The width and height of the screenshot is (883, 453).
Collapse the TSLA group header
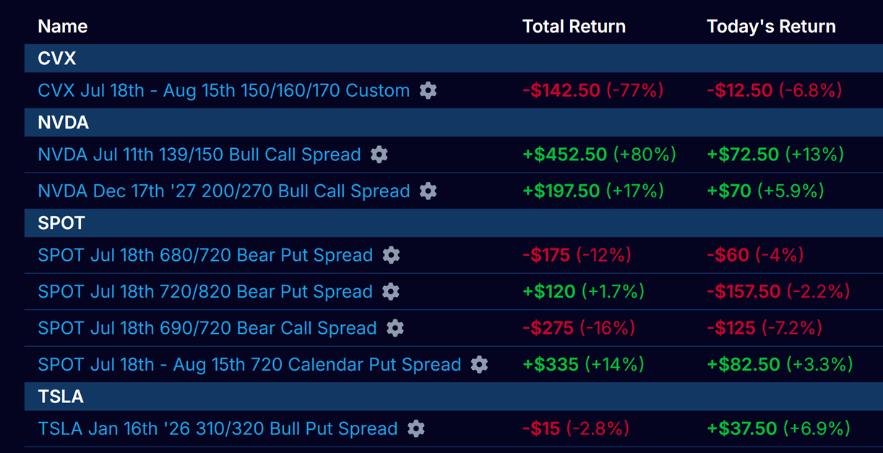point(61,397)
